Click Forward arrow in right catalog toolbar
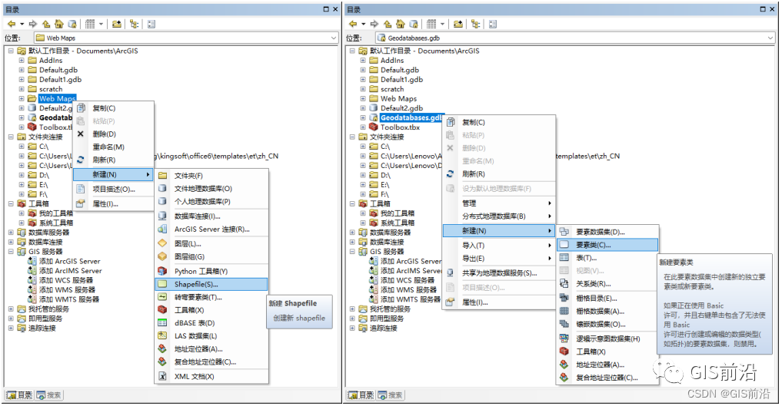Screen dimensions: 782x406 (x=374, y=24)
